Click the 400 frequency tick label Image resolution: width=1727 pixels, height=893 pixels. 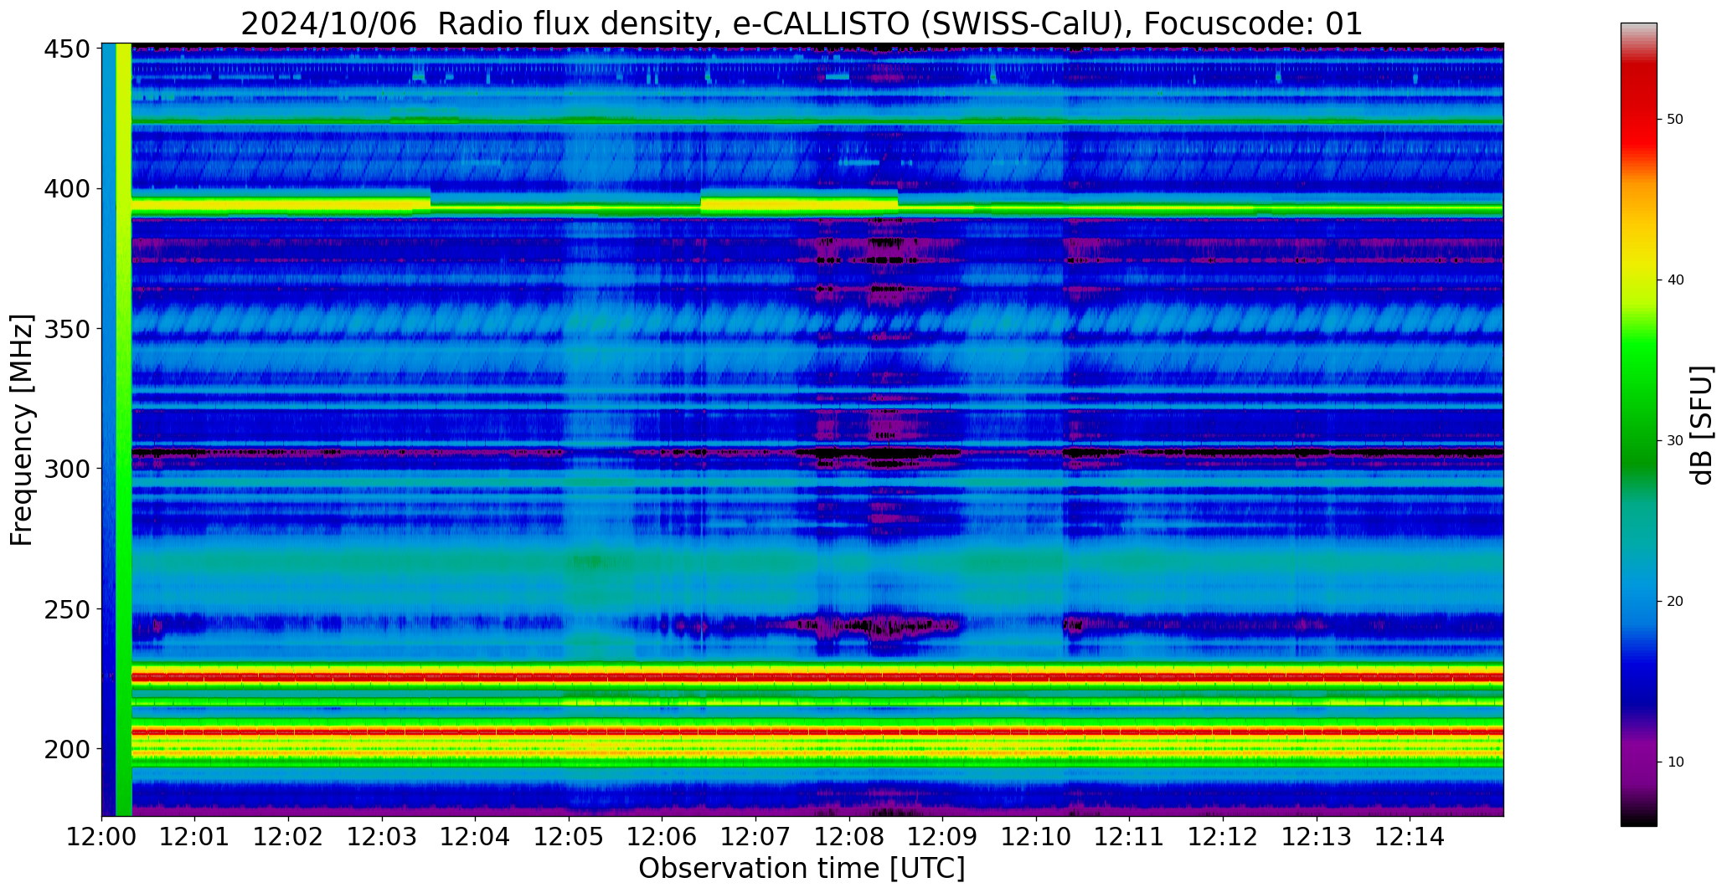click(66, 189)
